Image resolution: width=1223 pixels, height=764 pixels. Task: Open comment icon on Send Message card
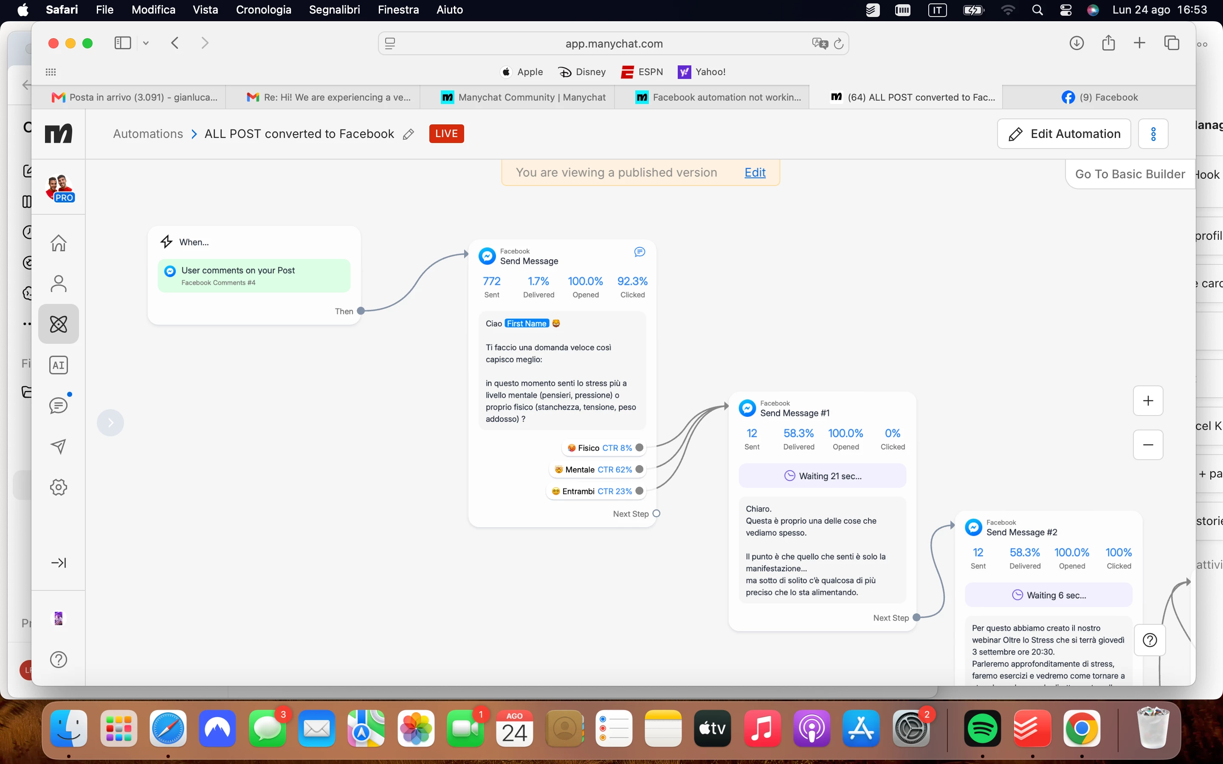pyautogui.click(x=639, y=252)
